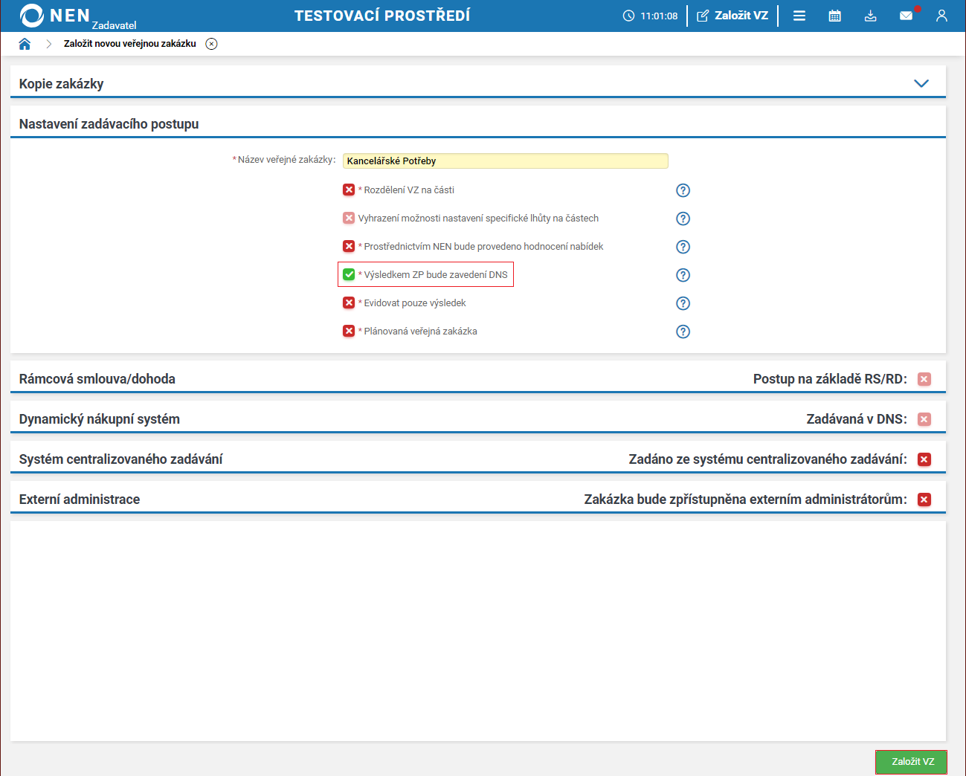Close the Založit novou veřejnou zakázku tab

(x=212, y=44)
